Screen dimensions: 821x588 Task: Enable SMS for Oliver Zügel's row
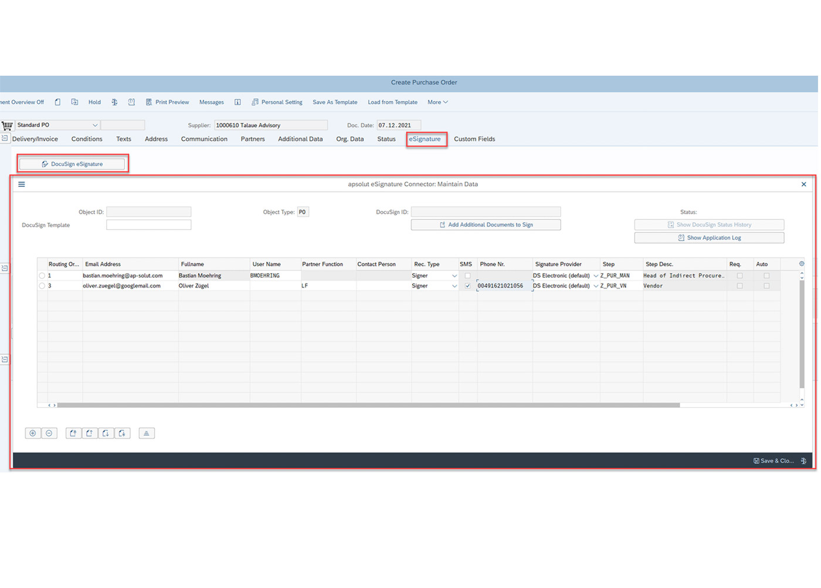467,286
